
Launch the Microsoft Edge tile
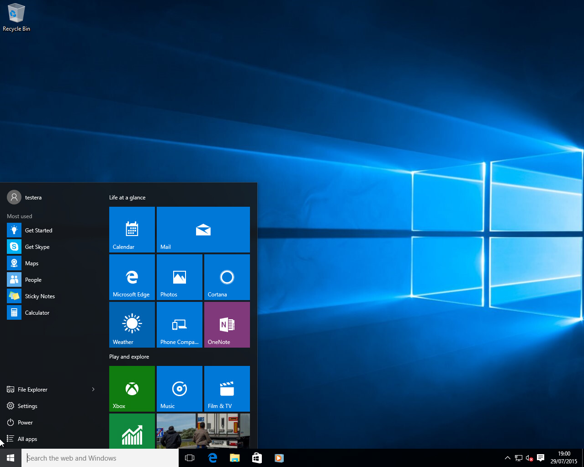click(x=132, y=277)
